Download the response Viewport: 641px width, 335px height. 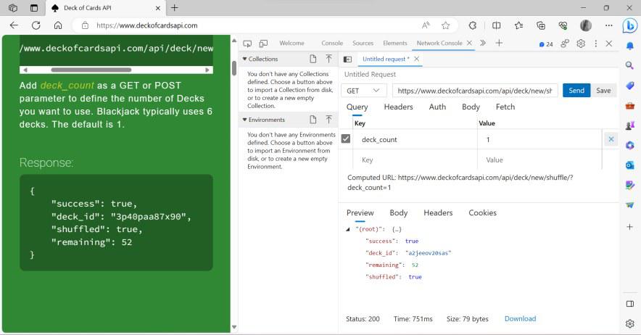520,318
